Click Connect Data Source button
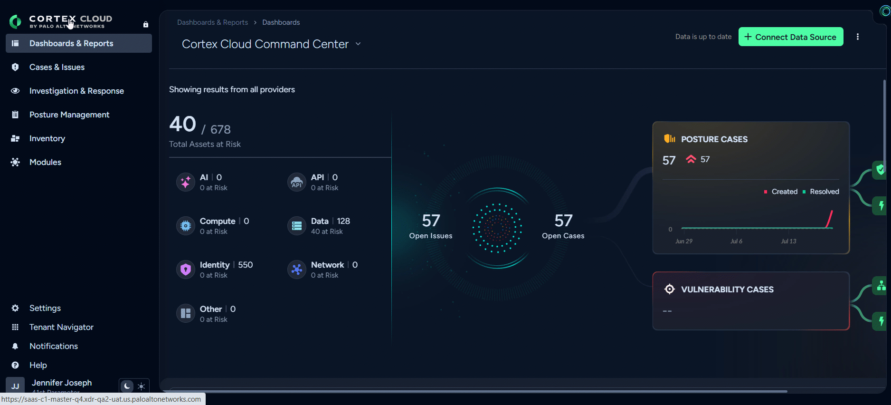 click(791, 37)
